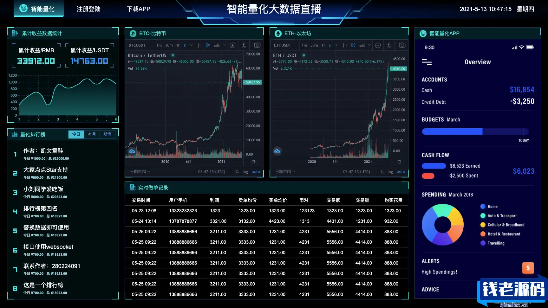Viewport: 548px width, 308px height.
Task: Toggle percent scale on BTC chart
Action: pos(237,171)
